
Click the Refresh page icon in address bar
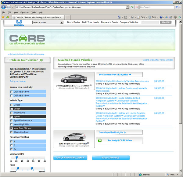[131, 7]
